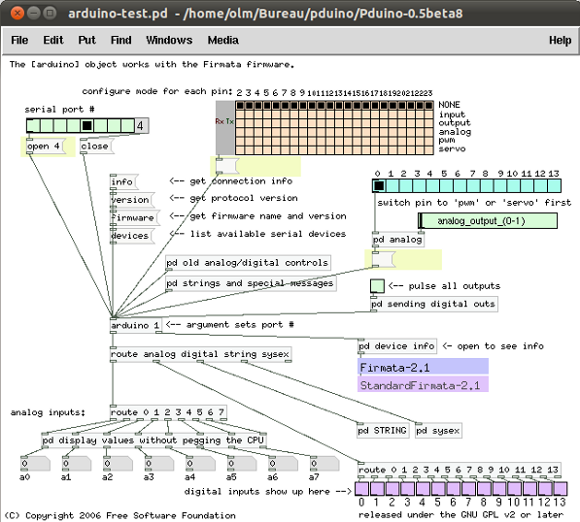The image size is (580, 522).
Task: Open 'pd analog' subpatch
Action: tap(398, 240)
